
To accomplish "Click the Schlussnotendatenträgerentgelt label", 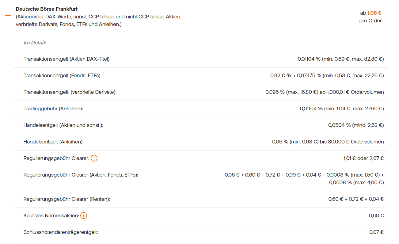I will tap(61, 232).
